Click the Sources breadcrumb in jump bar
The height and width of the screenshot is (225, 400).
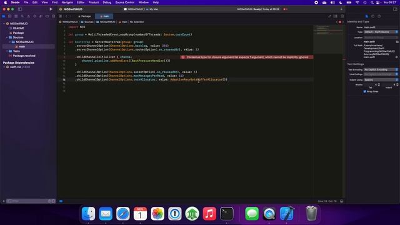87,22
